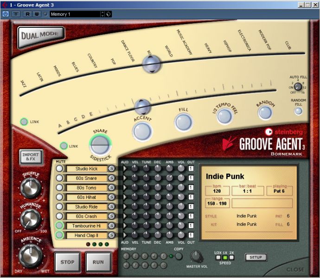Image resolution: width=320 pixels, height=278 pixels.
Task: Click the style selector slider ball
Action: click(152, 64)
